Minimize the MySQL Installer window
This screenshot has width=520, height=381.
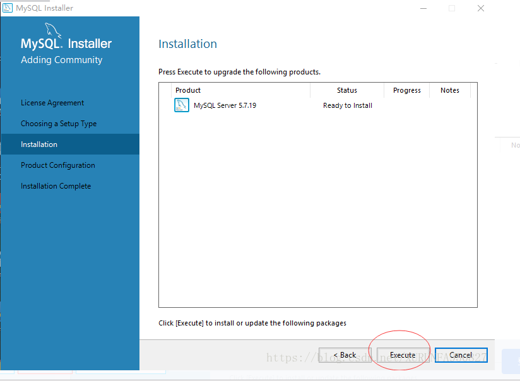pyautogui.click(x=423, y=8)
